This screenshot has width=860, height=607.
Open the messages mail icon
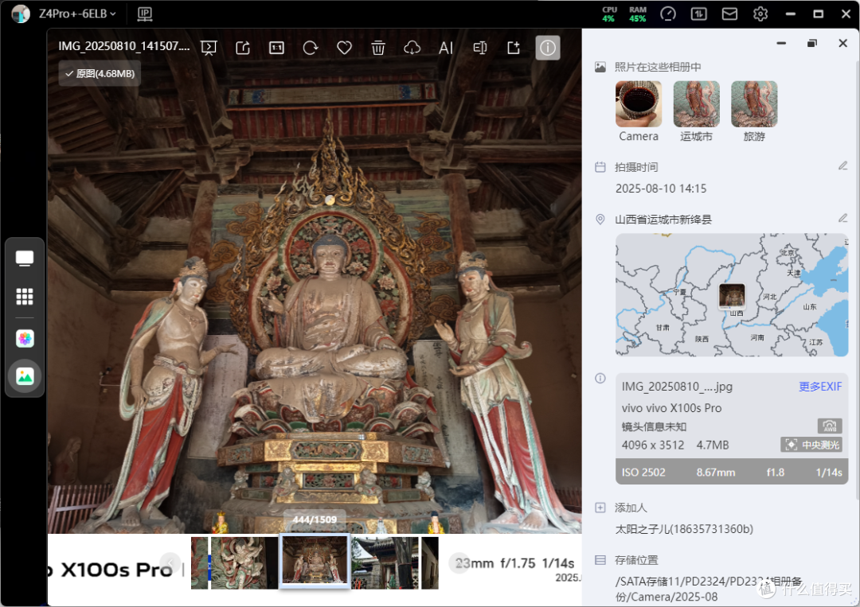pos(729,14)
